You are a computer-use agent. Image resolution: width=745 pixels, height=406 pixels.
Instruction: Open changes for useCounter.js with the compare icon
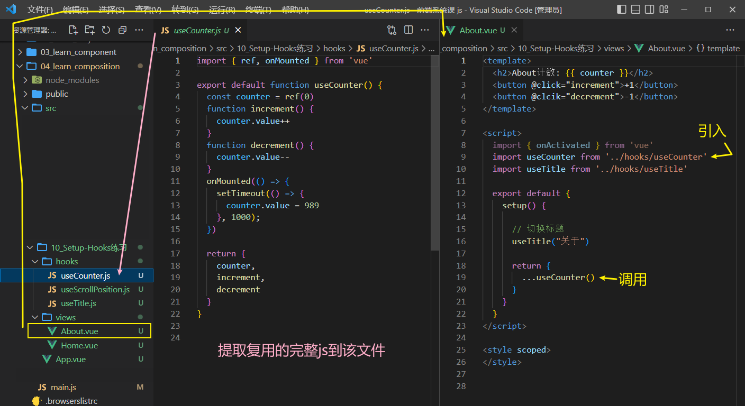(392, 30)
